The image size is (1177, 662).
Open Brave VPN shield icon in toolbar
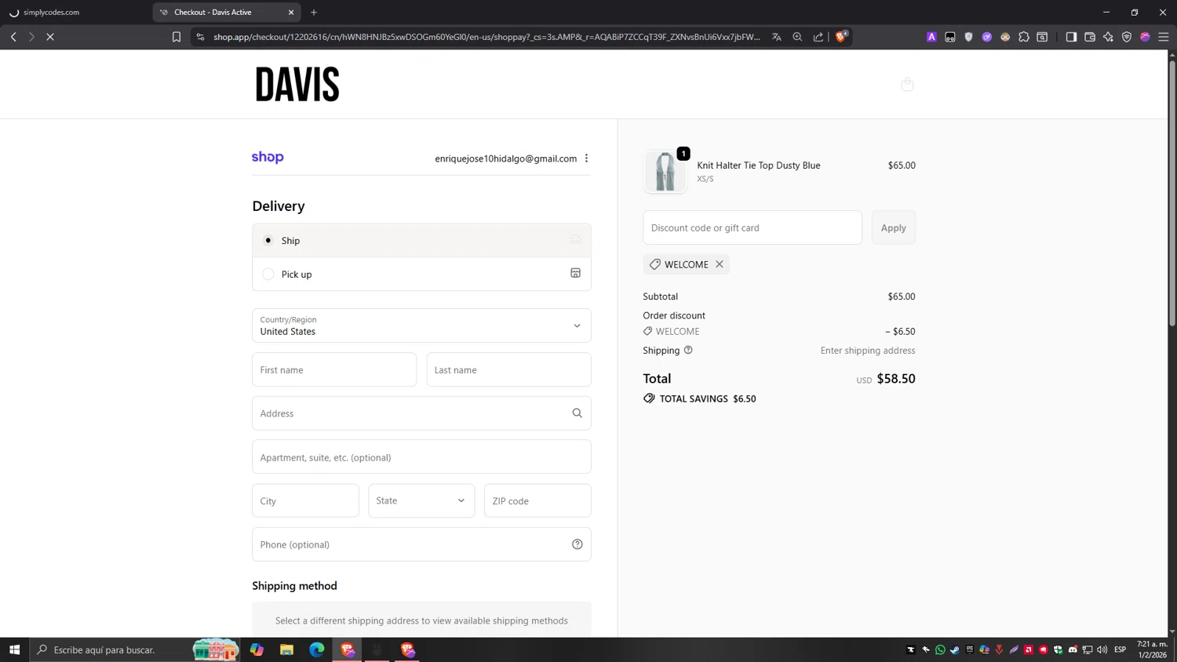(x=1127, y=37)
